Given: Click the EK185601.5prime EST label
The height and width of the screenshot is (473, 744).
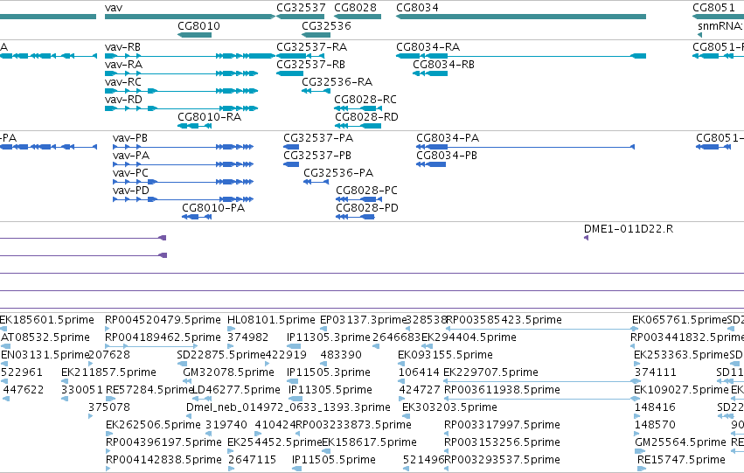Looking at the screenshot, I should coord(47,320).
